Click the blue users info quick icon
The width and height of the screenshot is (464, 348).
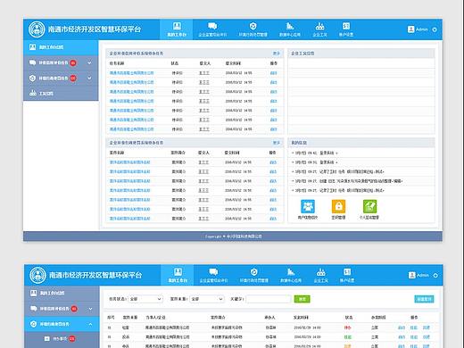[x=308, y=206]
